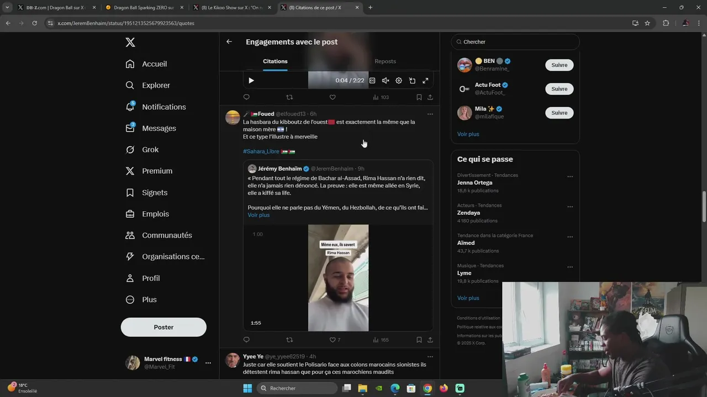Open the #Sahara_Libre hashtag

261,151
